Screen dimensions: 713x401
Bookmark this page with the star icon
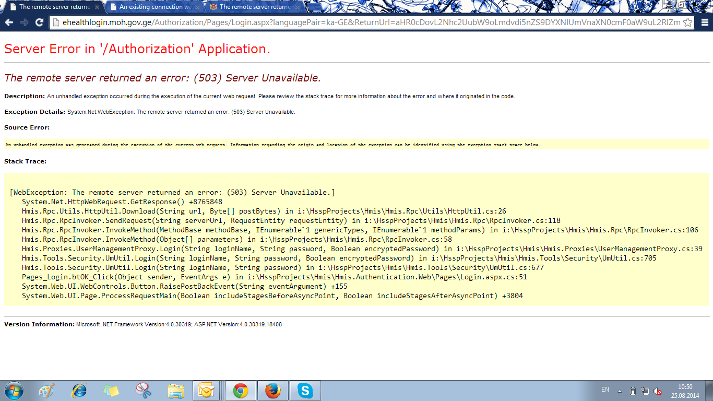point(687,22)
